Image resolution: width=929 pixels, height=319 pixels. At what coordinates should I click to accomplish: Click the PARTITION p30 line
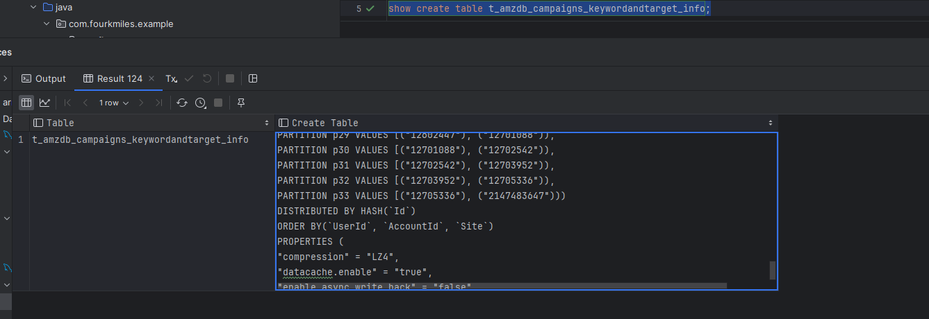[416, 150]
